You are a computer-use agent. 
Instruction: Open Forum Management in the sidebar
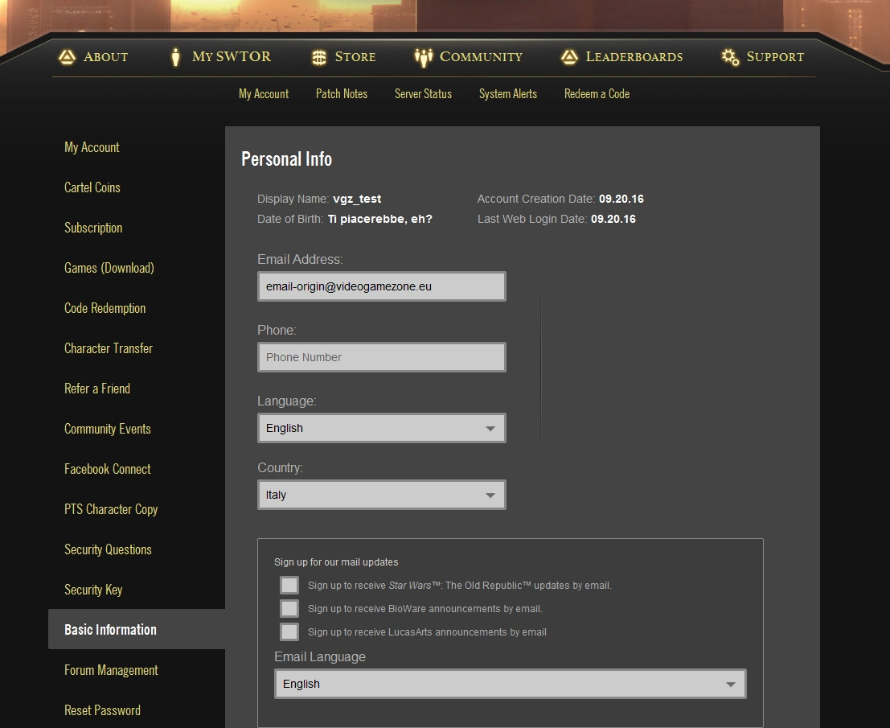(x=111, y=670)
